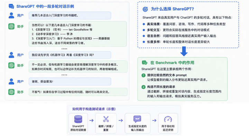Screen dimensions: 249x136
Task: Click the line 通过截断、拼接或重复对话内容
Action: point(184,91)
